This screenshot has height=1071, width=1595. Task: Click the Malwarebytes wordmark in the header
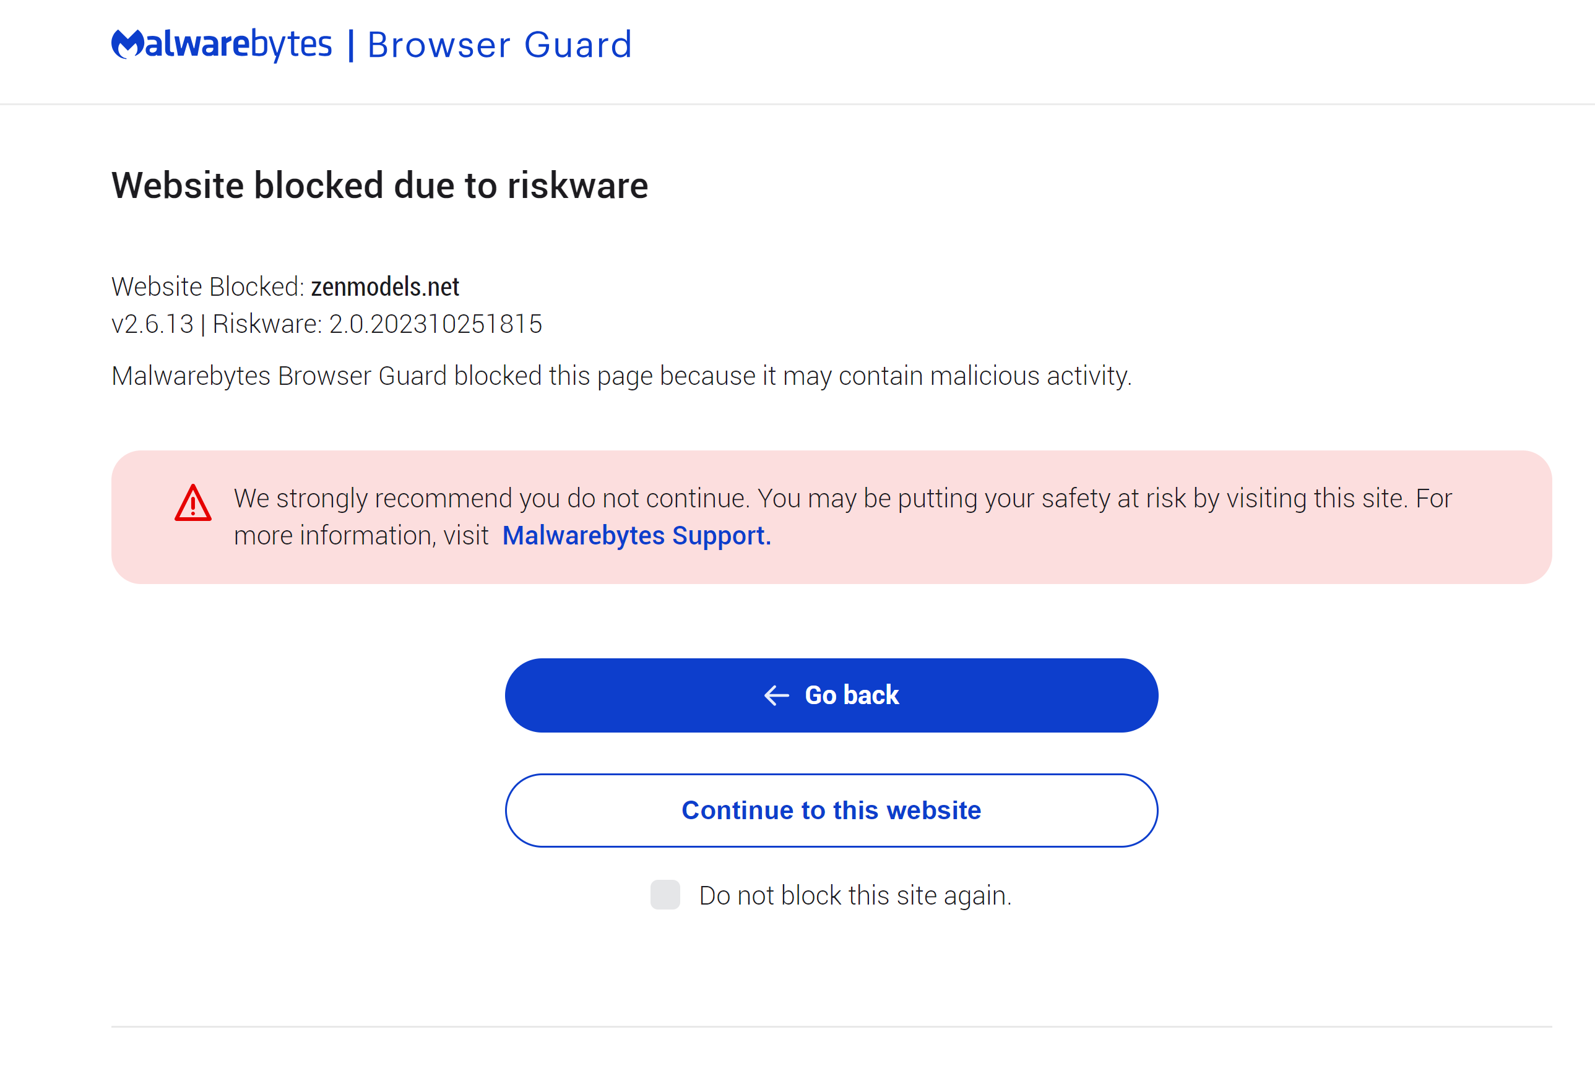click(x=238, y=45)
